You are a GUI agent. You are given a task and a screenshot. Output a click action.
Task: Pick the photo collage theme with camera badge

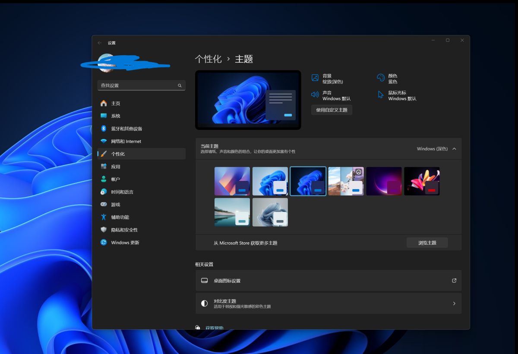pyautogui.click(x=346, y=181)
